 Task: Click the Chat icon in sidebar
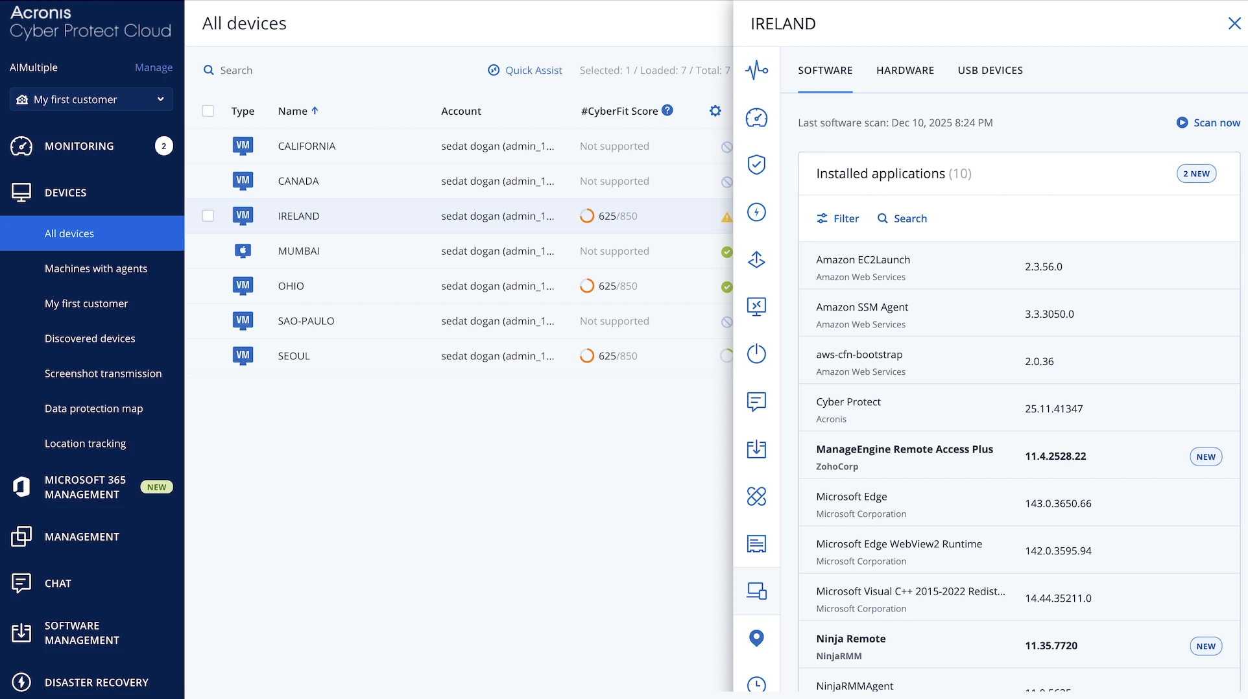click(21, 583)
